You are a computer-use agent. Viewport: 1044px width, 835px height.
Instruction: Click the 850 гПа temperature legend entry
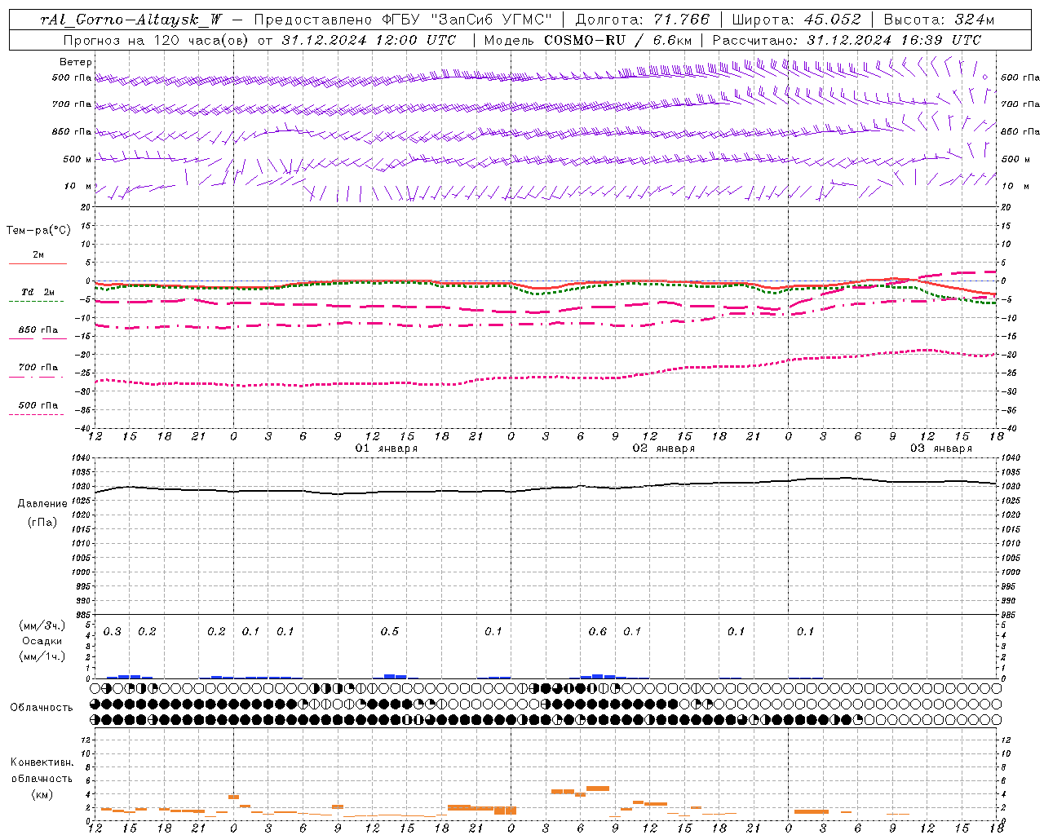pos(38,330)
